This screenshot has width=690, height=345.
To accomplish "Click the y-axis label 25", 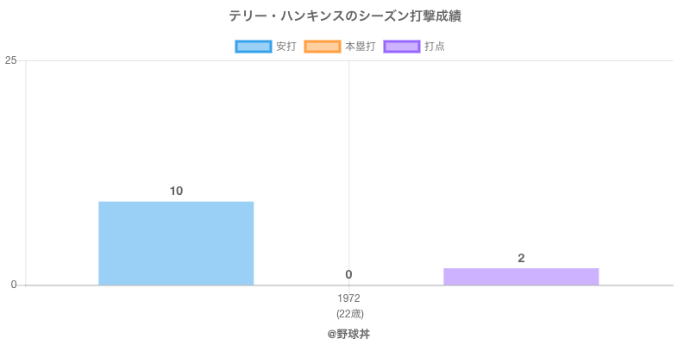I will pyautogui.click(x=10, y=60).
